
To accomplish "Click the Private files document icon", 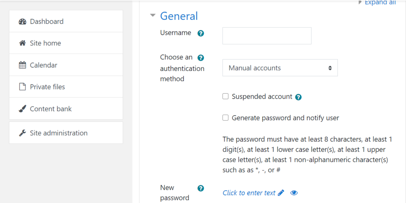I will pos(23,87).
